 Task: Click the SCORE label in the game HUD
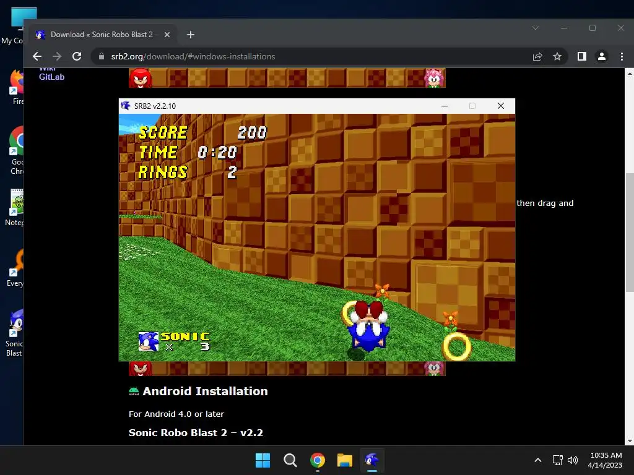click(163, 133)
